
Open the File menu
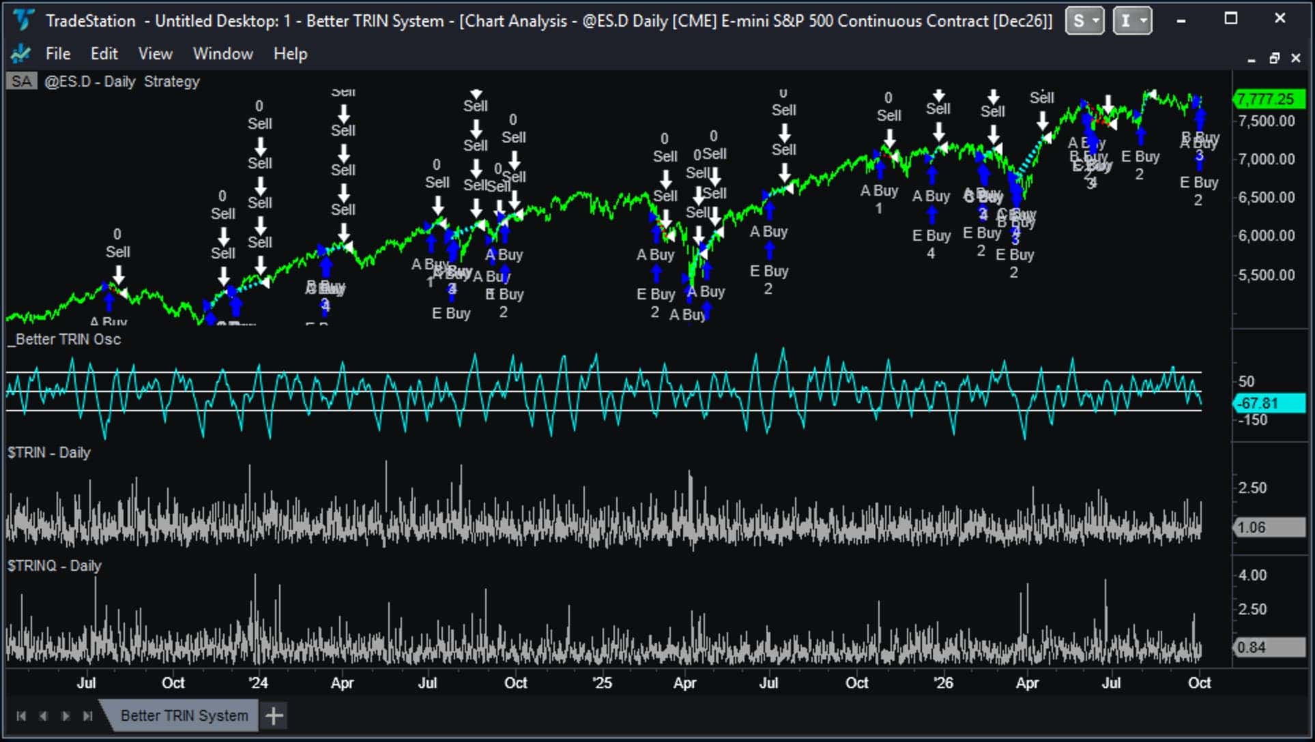58,53
